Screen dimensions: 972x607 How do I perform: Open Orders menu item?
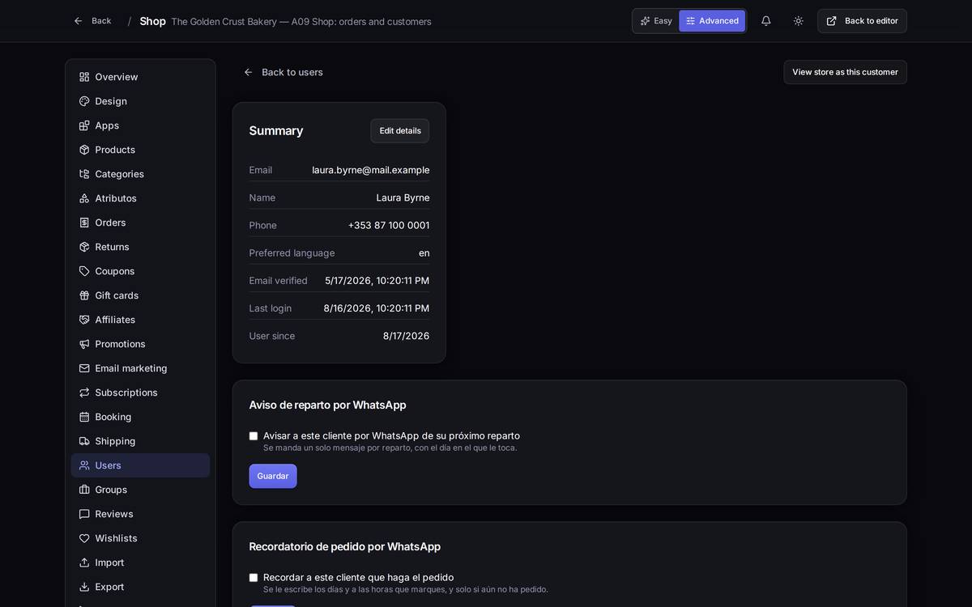(140, 223)
